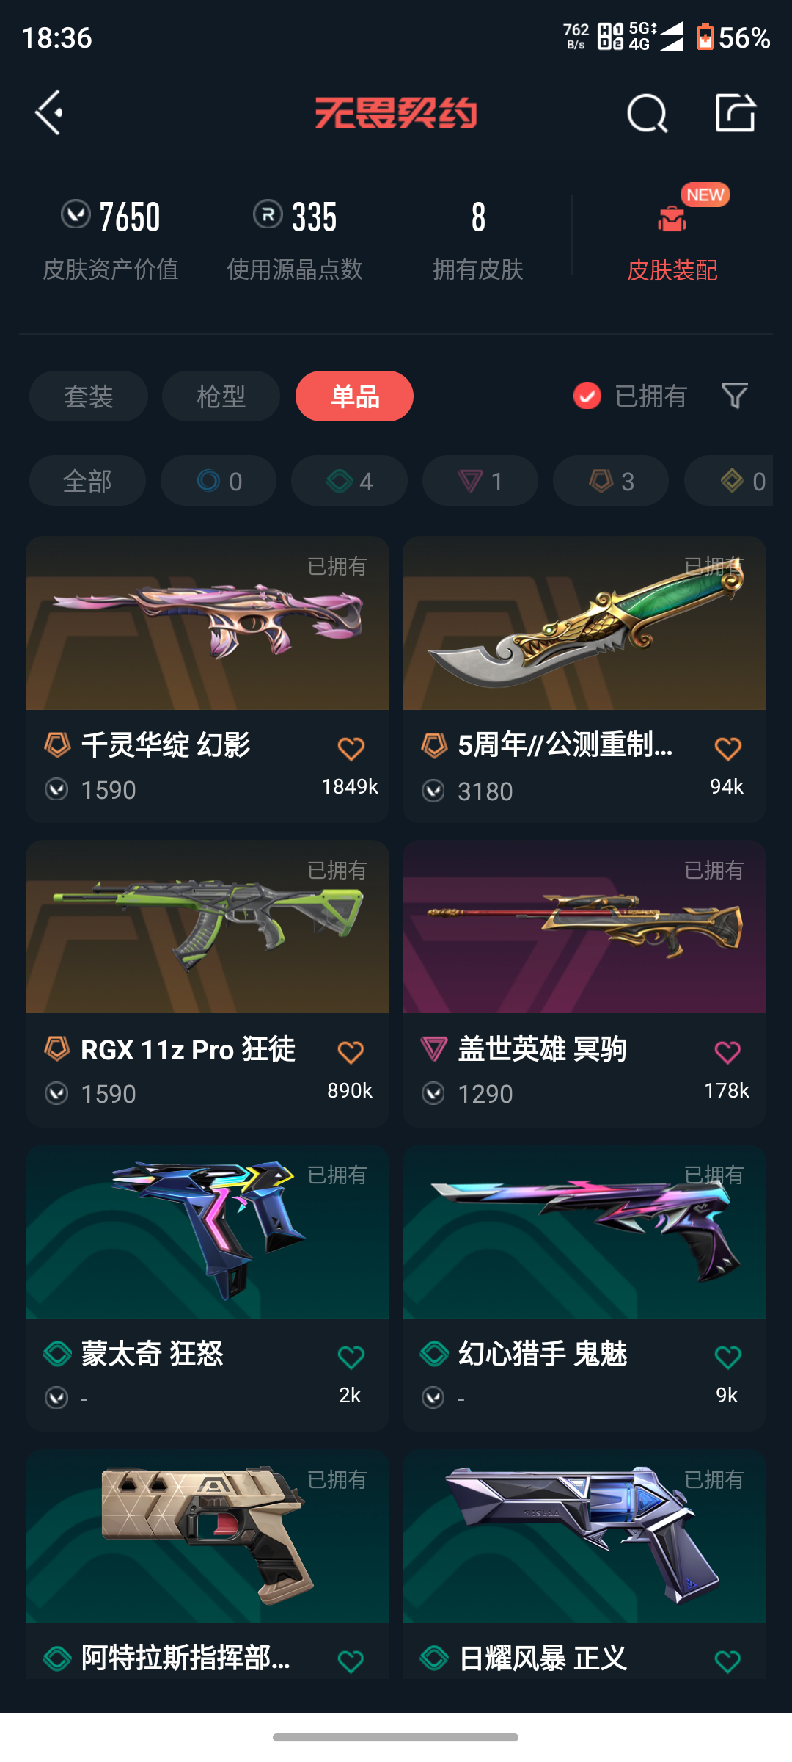Favorite 盖世英雄 冥驹 with heart icon
Image resolution: width=792 pixels, height=1762 pixels.
[727, 1053]
